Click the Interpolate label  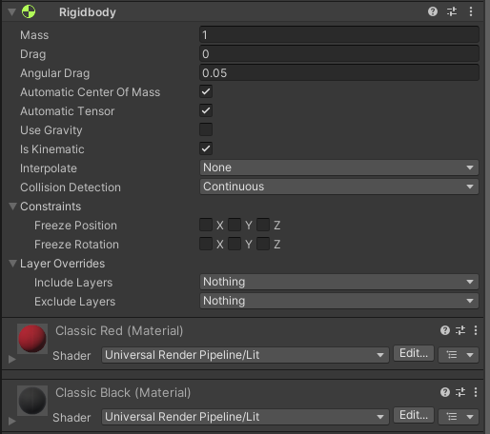pos(49,168)
